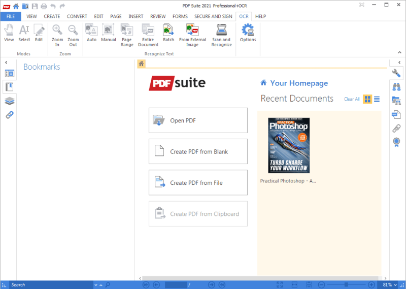Viewport: 406px width, 289px height.
Task: Open the attachments paperclip panel
Action: pos(396,128)
